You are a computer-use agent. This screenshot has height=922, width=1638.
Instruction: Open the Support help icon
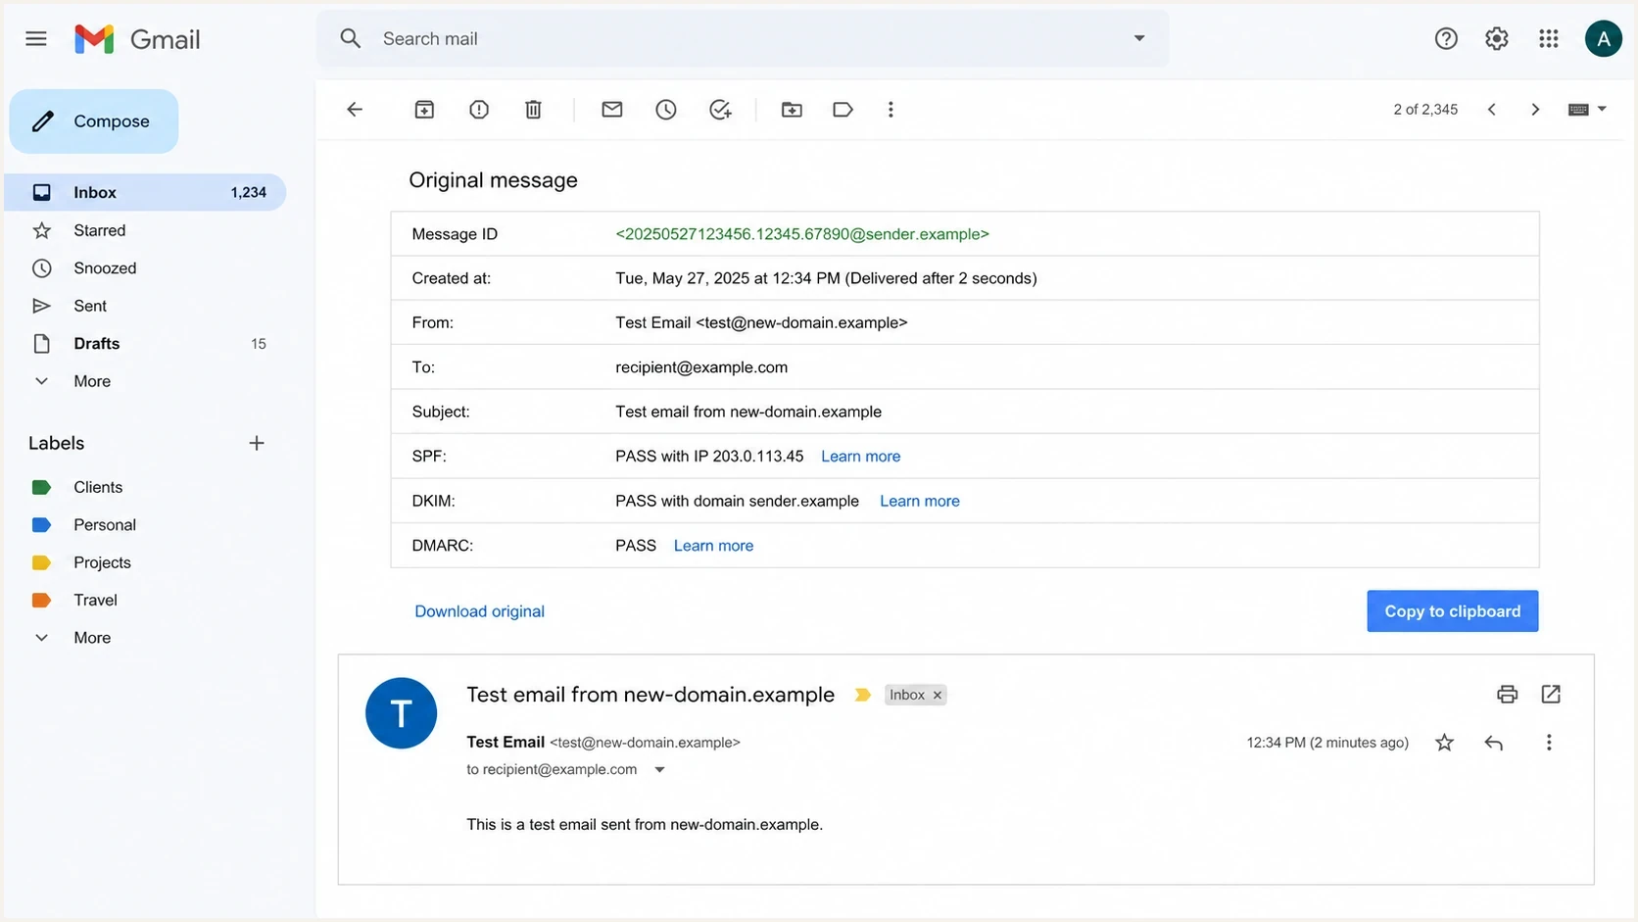coord(1446,38)
